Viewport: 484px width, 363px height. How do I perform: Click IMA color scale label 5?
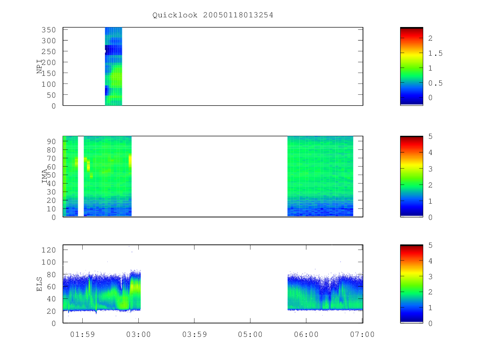pyautogui.click(x=430, y=136)
